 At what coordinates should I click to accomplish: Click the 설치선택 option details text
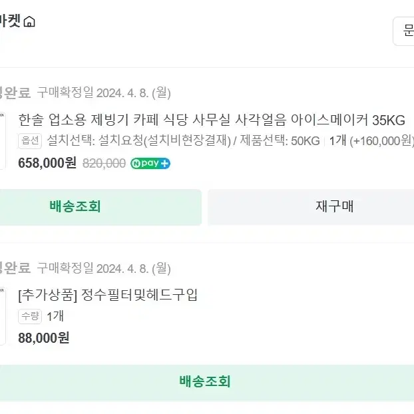[183, 140]
